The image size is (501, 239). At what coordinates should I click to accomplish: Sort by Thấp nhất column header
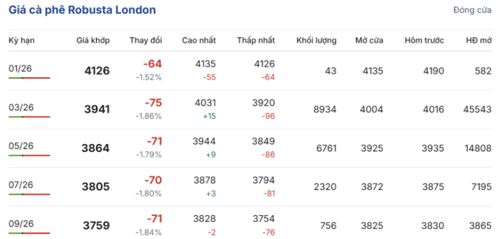coord(256,40)
